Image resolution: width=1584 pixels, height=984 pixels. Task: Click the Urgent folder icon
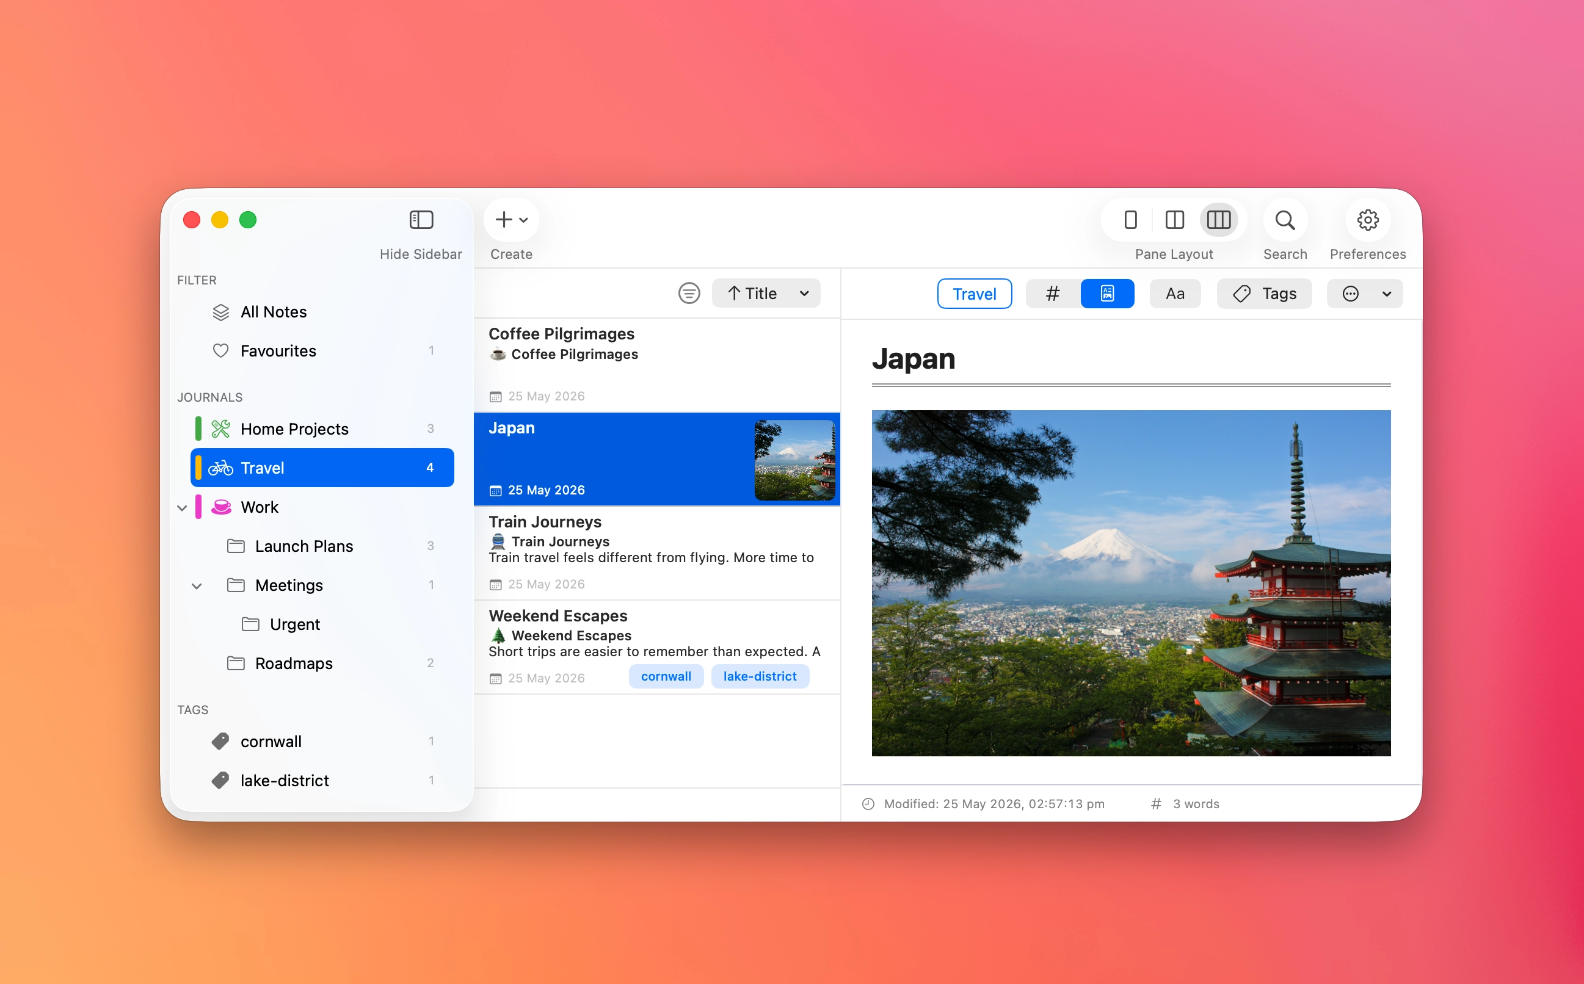pyautogui.click(x=250, y=624)
